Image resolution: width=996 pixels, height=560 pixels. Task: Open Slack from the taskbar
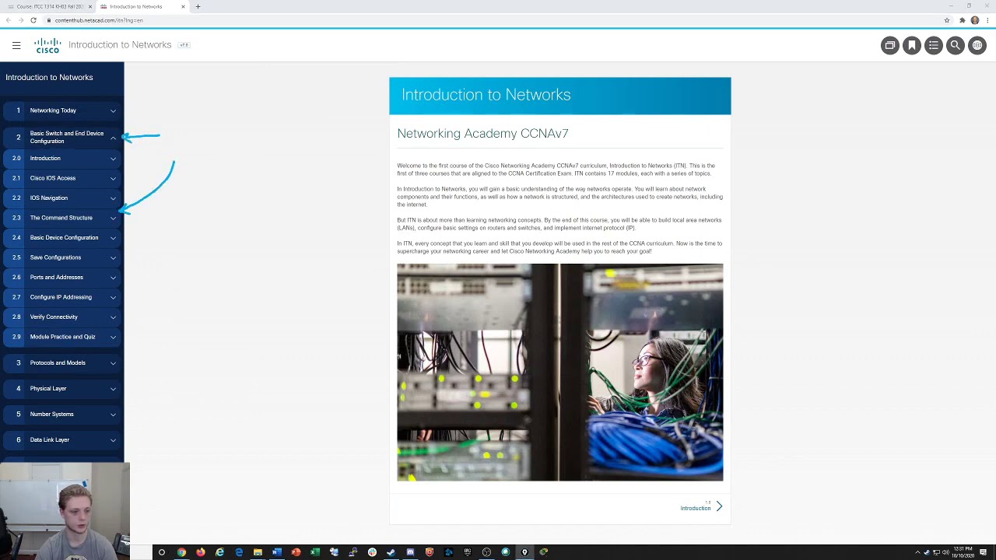[x=372, y=552]
